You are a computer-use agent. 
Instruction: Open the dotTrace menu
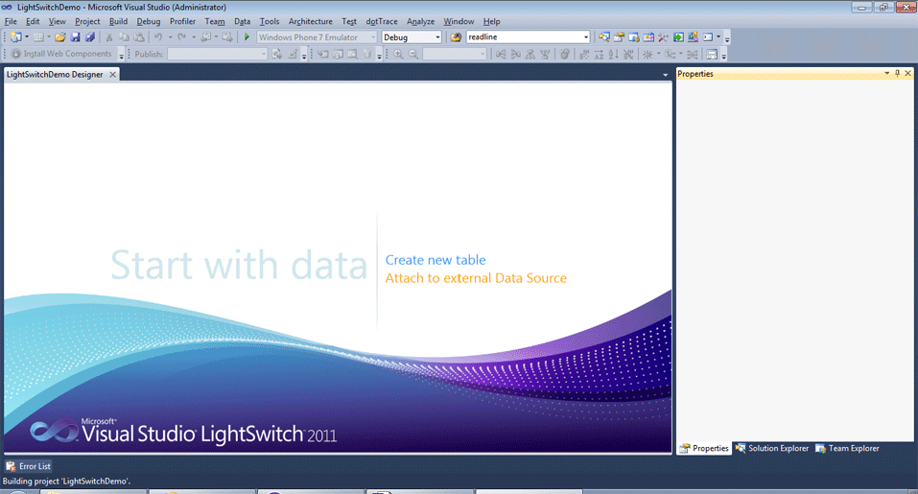coord(382,21)
